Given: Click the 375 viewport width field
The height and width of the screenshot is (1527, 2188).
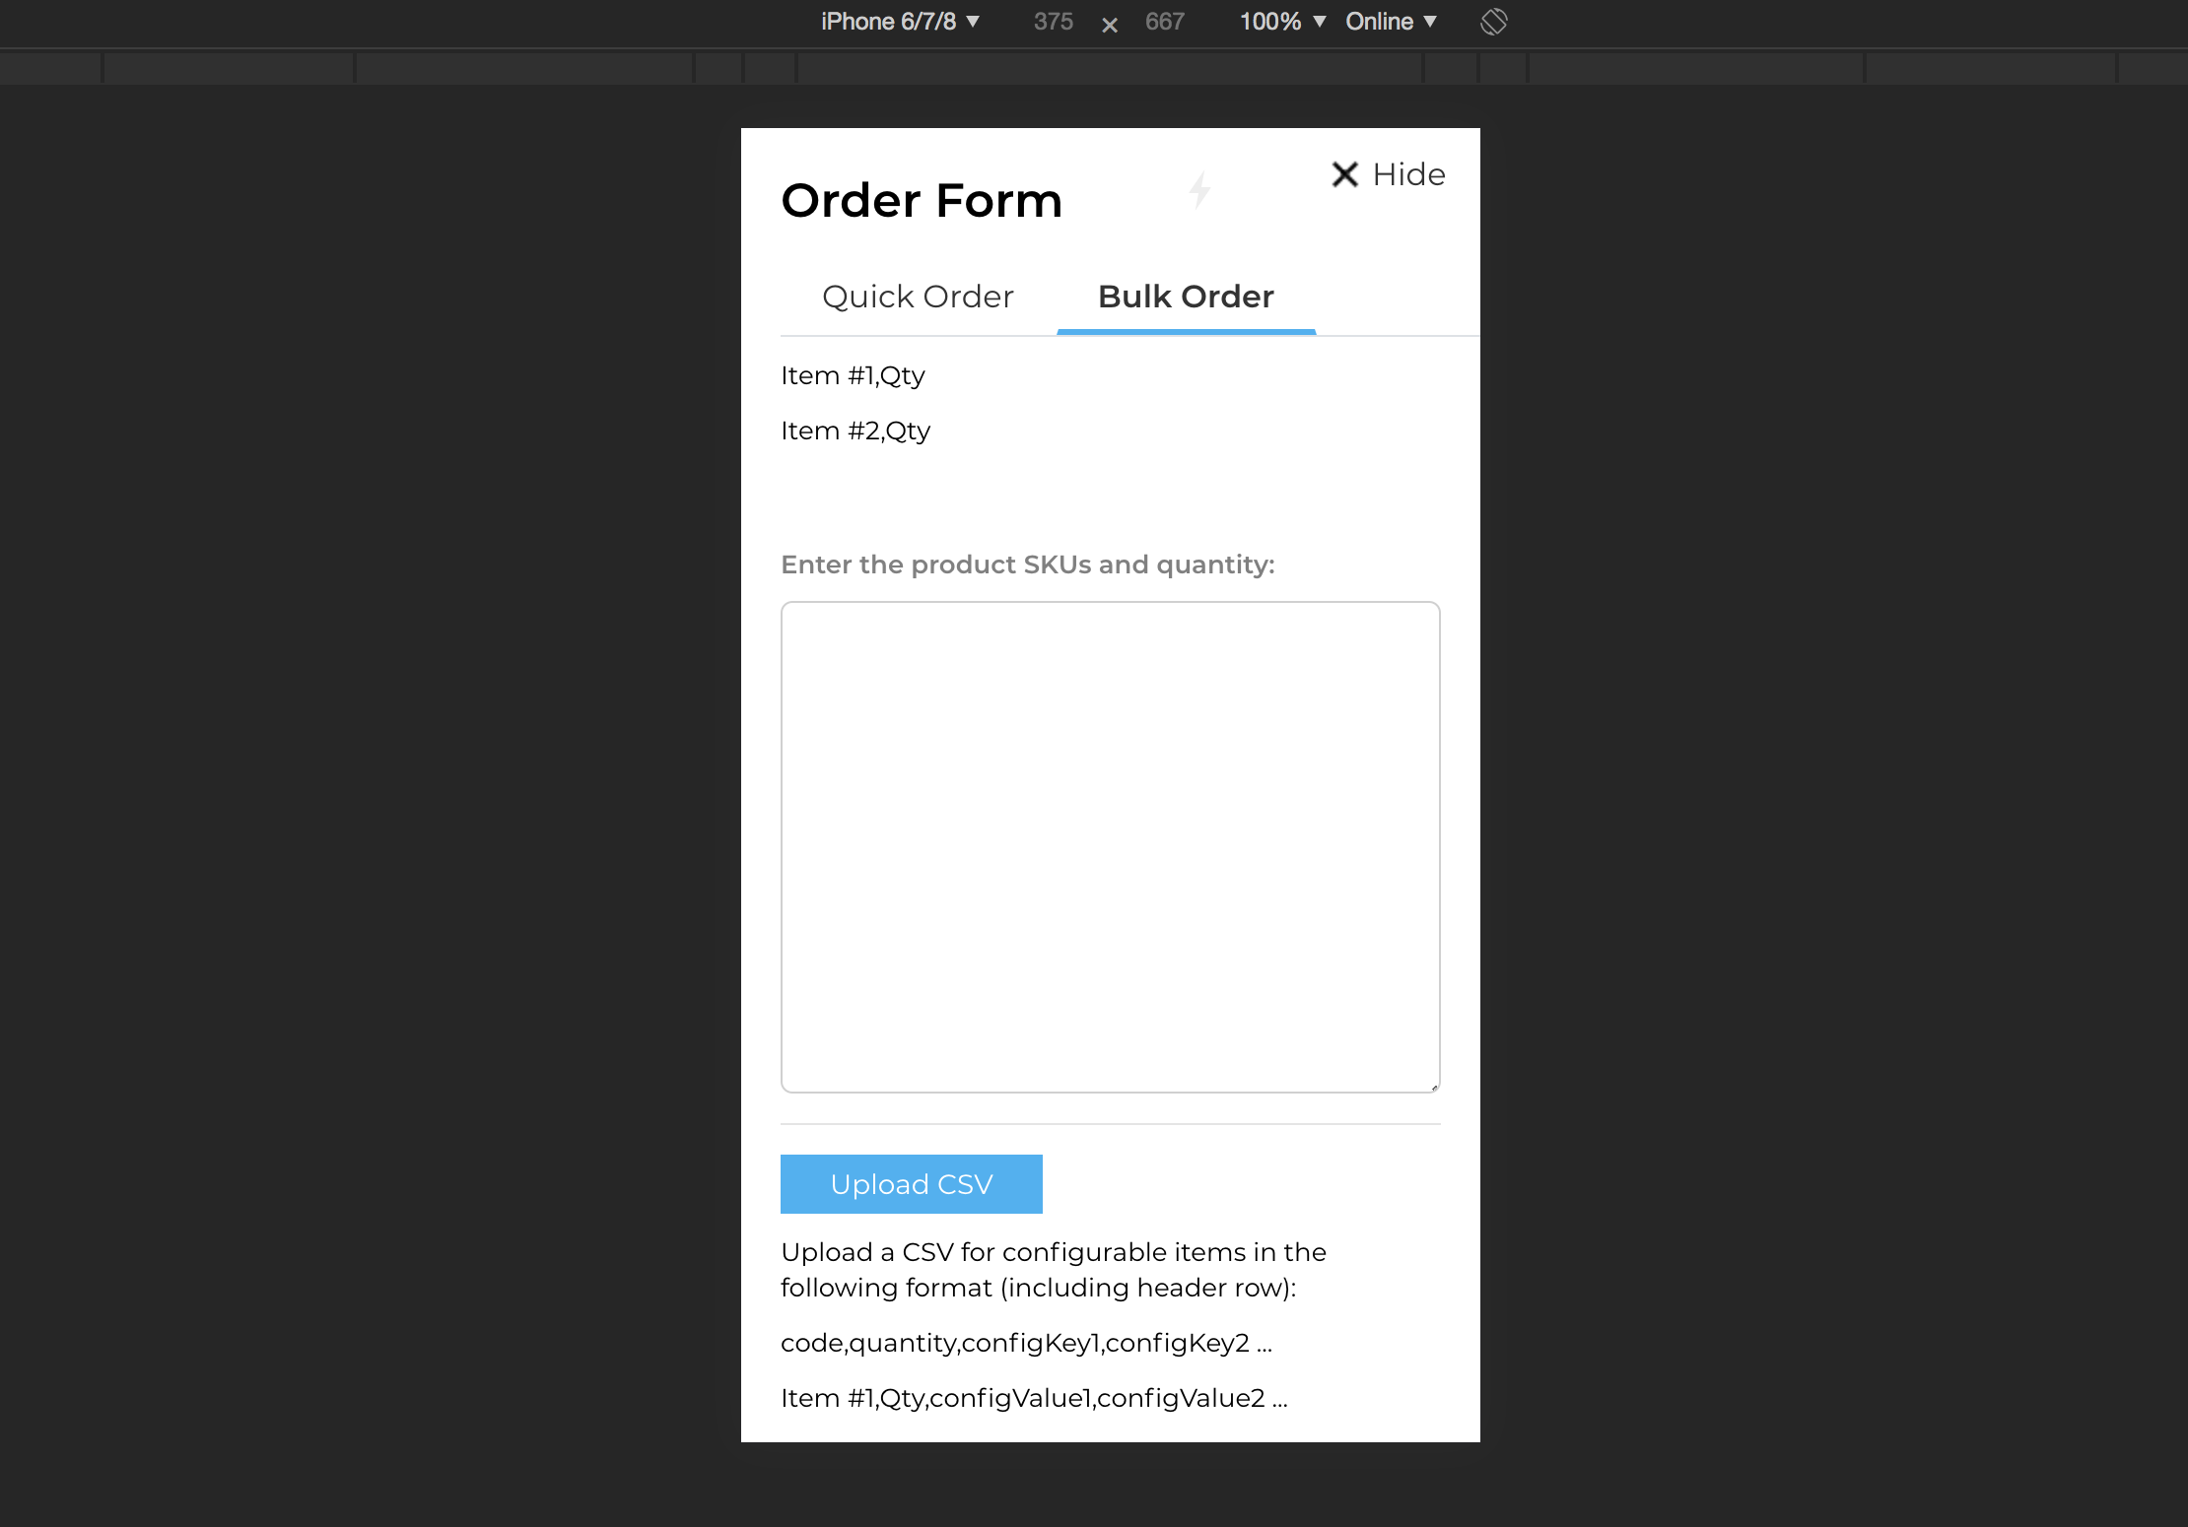Looking at the screenshot, I should click(1053, 22).
